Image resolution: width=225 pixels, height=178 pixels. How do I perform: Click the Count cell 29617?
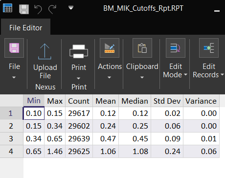79,113
